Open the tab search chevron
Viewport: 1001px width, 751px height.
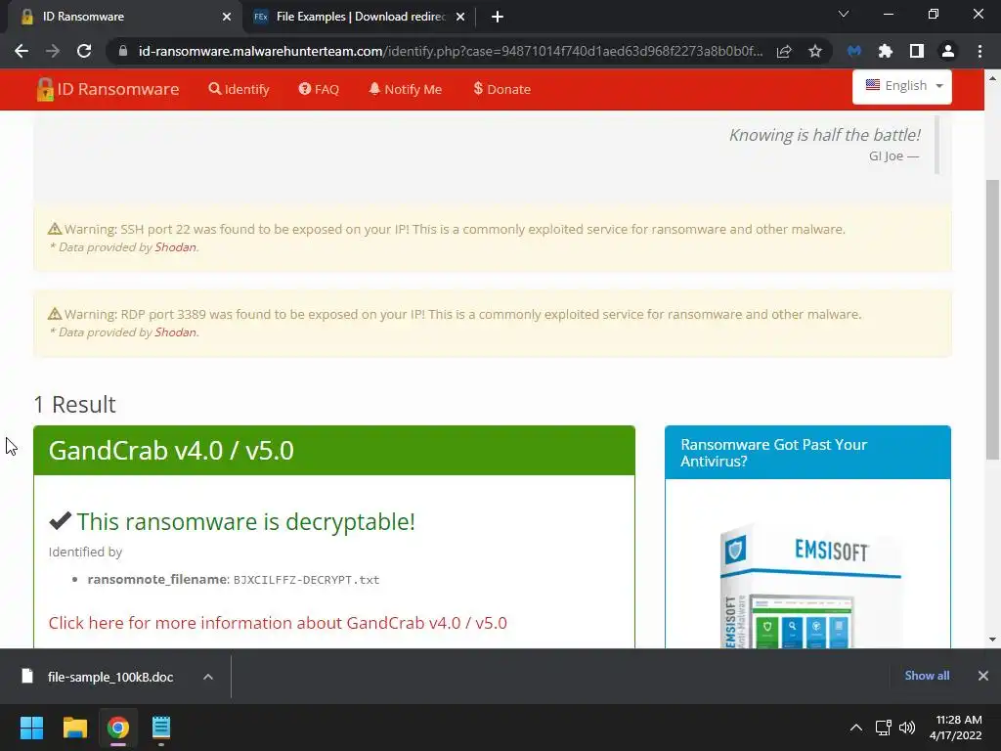pyautogui.click(x=844, y=14)
